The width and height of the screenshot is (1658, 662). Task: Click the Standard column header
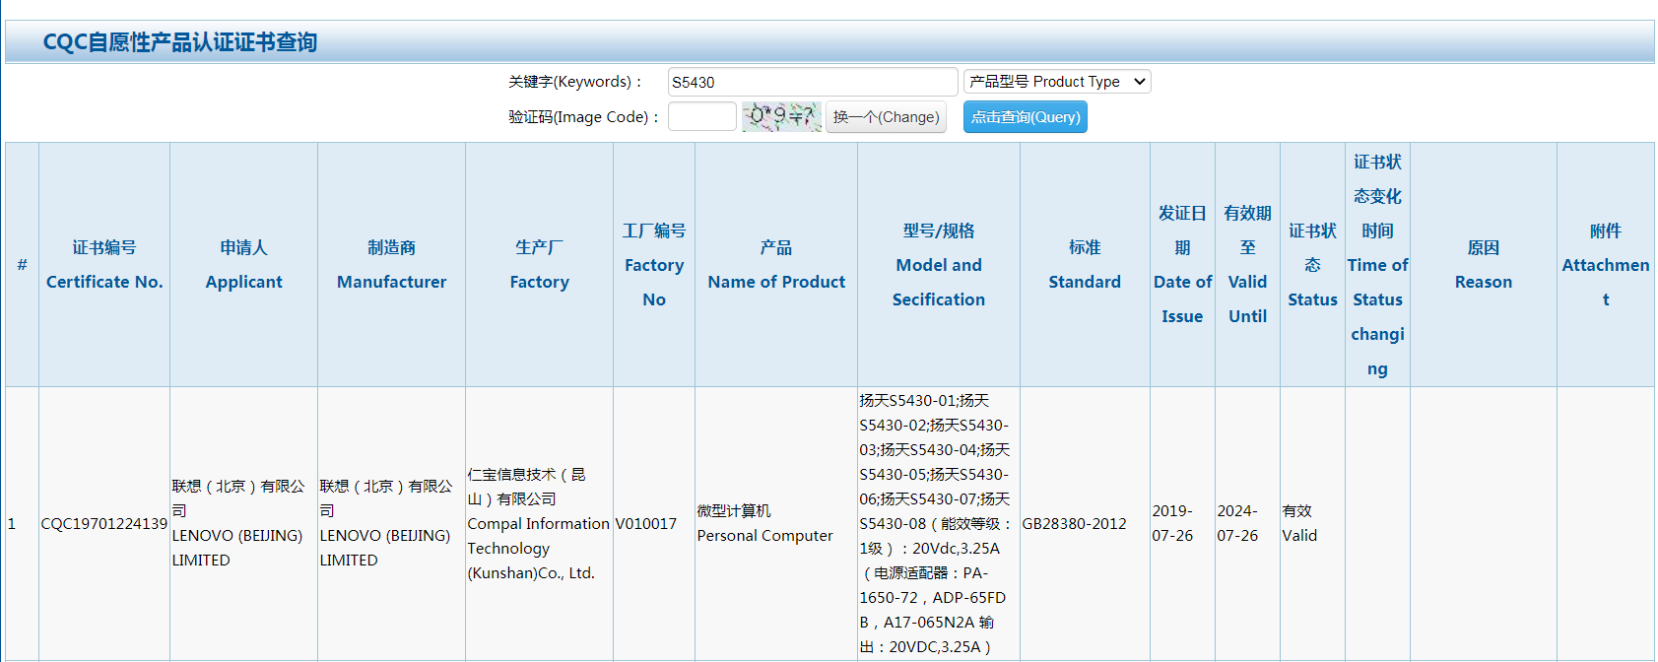tap(1085, 264)
